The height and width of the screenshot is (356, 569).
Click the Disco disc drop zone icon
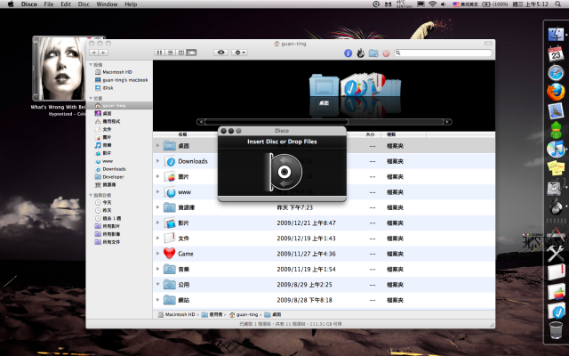(x=284, y=172)
